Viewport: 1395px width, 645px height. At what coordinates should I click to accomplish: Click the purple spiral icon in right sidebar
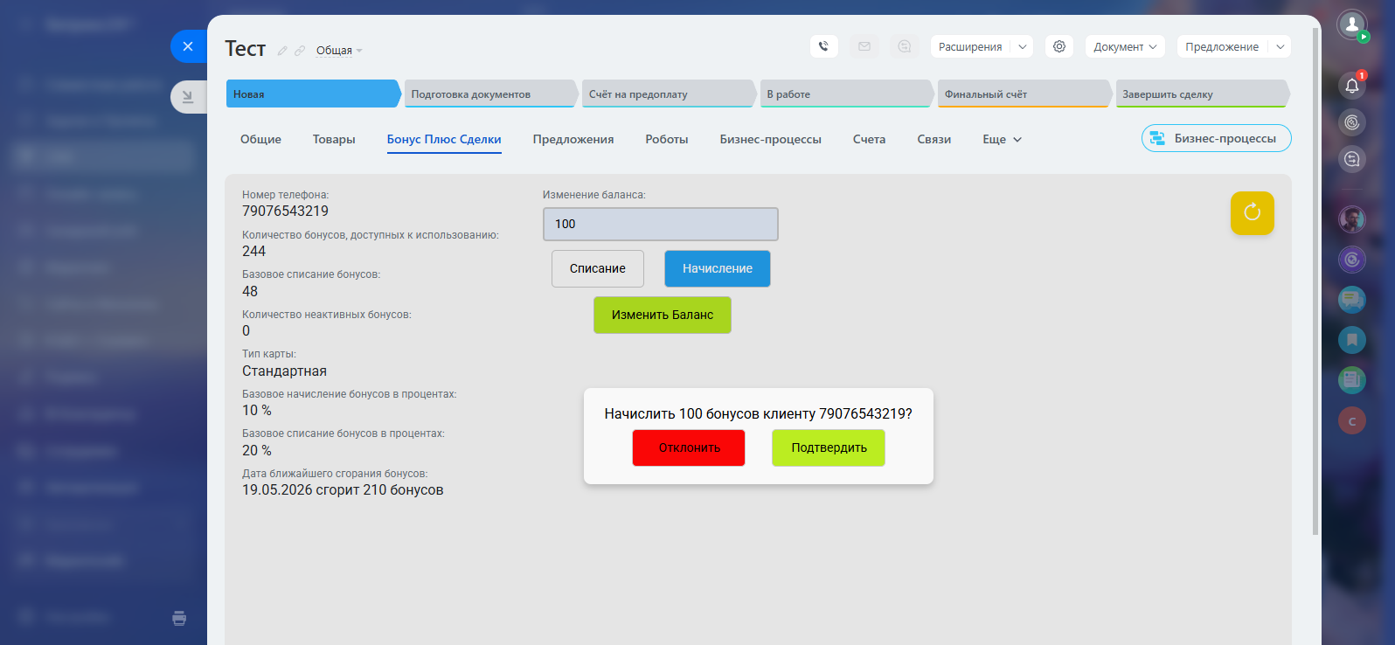pyautogui.click(x=1352, y=259)
